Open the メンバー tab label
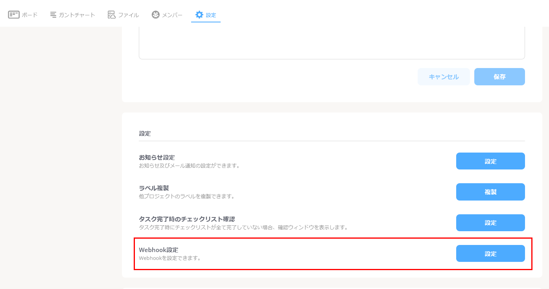Image resolution: width=549 pixels, height=289 pixels. (x=172, y=15)
